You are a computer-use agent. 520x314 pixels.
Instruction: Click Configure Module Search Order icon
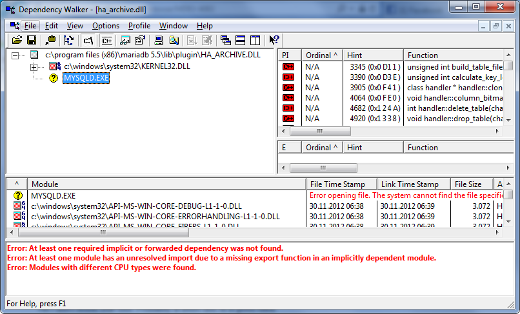click(174, 41)
